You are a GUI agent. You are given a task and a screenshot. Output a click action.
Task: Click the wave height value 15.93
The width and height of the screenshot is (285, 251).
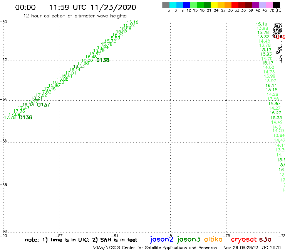[266, 54]
